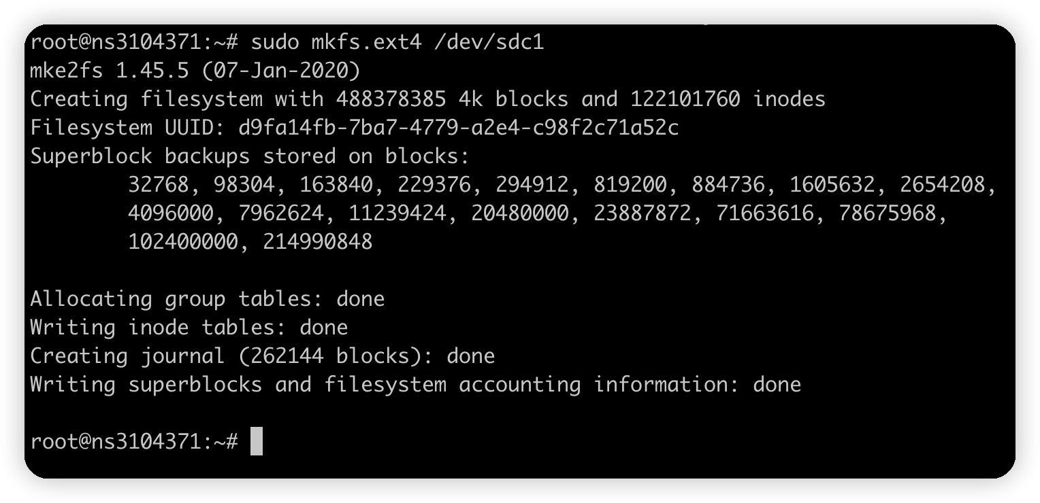Image resolution: width=1040 pixels, height=503 pixels.
Task: Click 'done' after accounting information
Action: [x=777, y=385]
